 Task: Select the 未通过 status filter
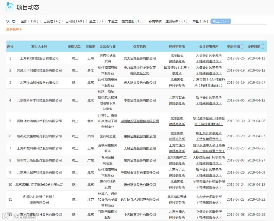113,21
